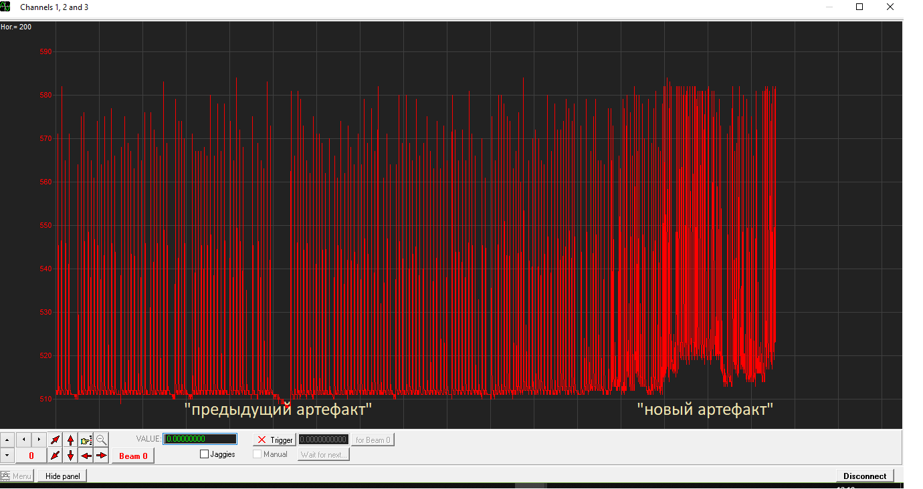
Task: Click the Disconnect button
Action: pyautogui.click(x=865, y=476)
